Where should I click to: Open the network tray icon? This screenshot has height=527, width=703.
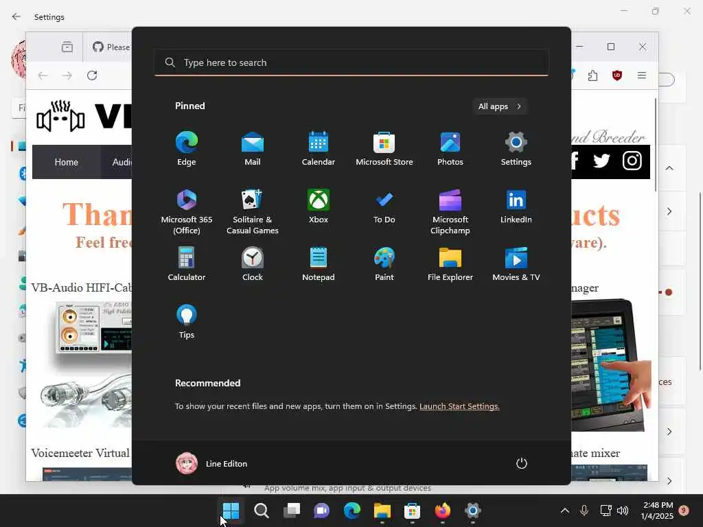[606, 511]
